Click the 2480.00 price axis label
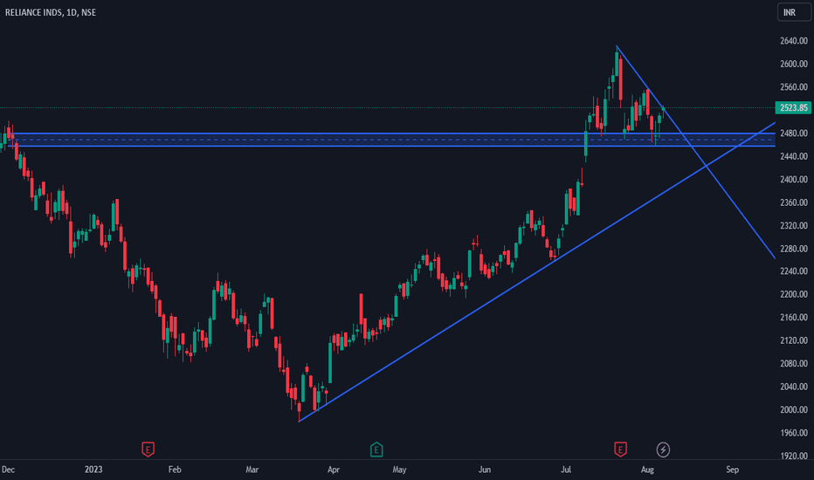This screenshot has width=814, height=480. [x=793, y=134]
